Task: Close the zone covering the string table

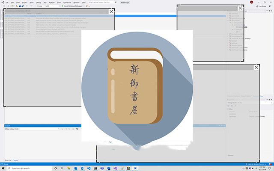Action: [x=111, y=12]
